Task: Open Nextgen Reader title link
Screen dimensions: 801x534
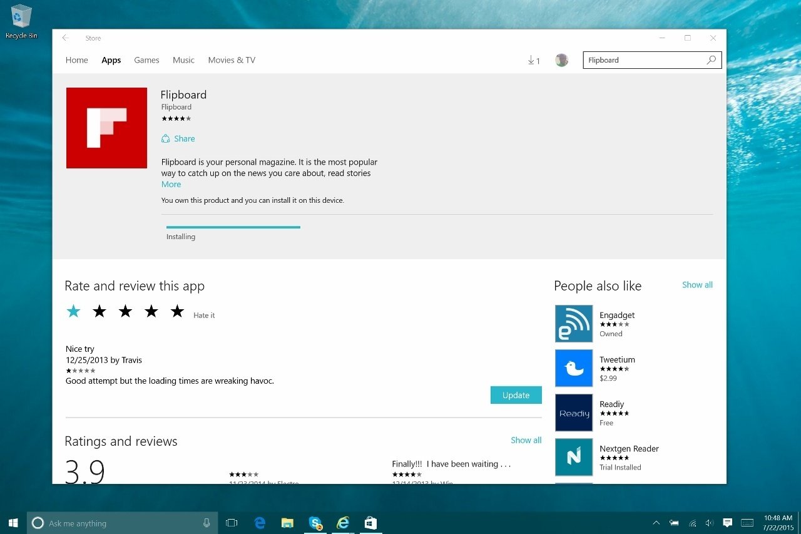Action: tap(629, 448)
